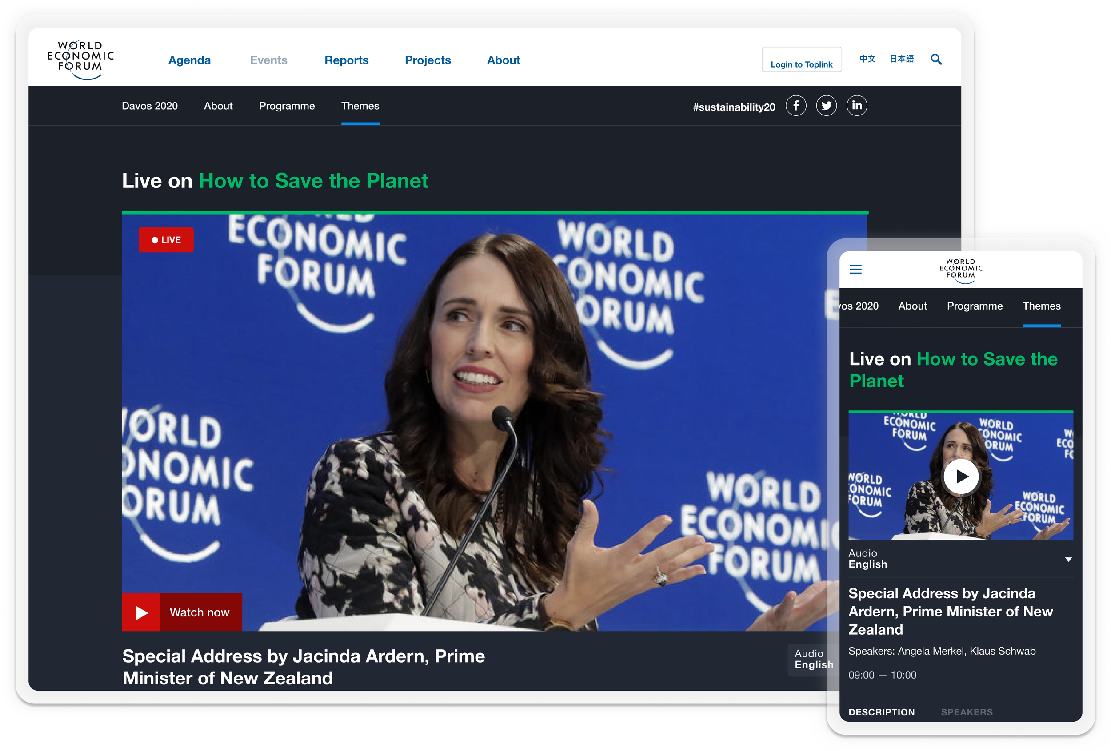Select the Themes tab in the dark navbar

[360, 106]
